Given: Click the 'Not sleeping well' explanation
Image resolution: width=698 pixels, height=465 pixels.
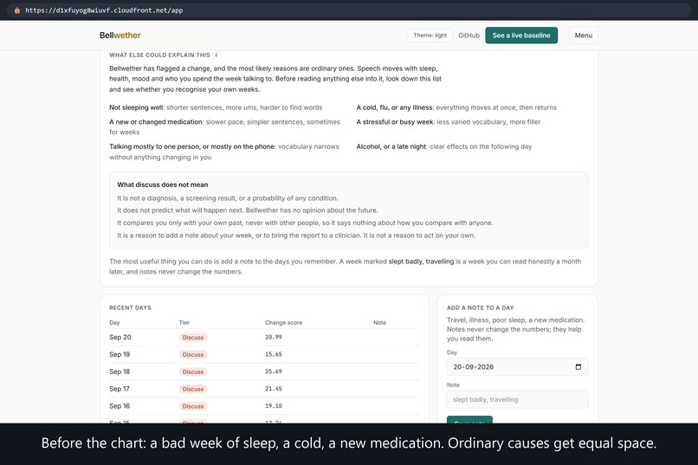Looking at the screenshot, I should click(216, 107).
